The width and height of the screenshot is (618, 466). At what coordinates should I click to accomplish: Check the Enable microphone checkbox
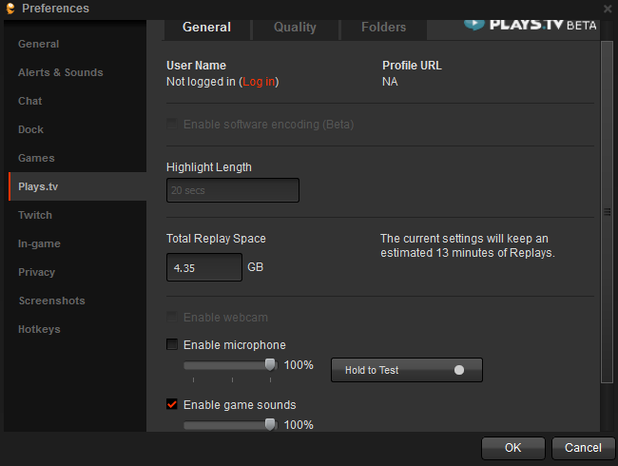point(172,344)
